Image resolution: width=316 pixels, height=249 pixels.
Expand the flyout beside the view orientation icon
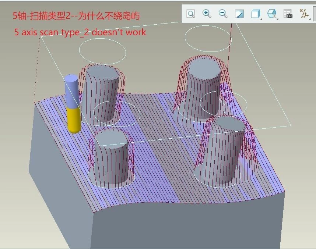(277, 19)
